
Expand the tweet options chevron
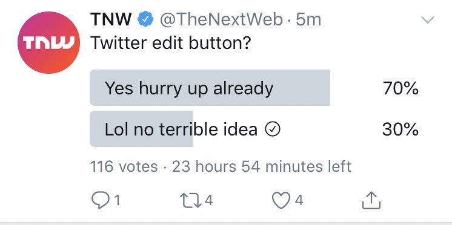[x=428, y=20]
